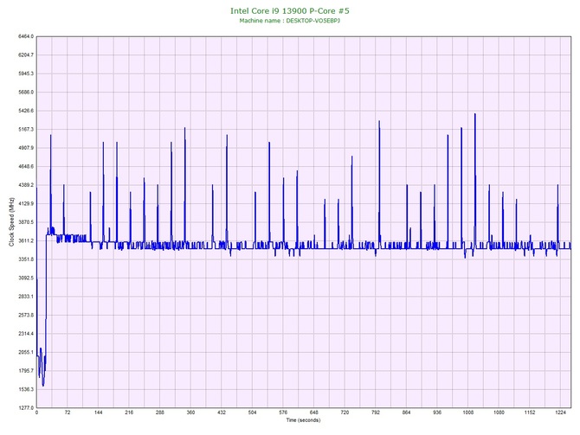Image resolution: width=580 pixels, height=435 pixels.
Task: Click the x-axis tick label 1152
Action: point(529,413)
